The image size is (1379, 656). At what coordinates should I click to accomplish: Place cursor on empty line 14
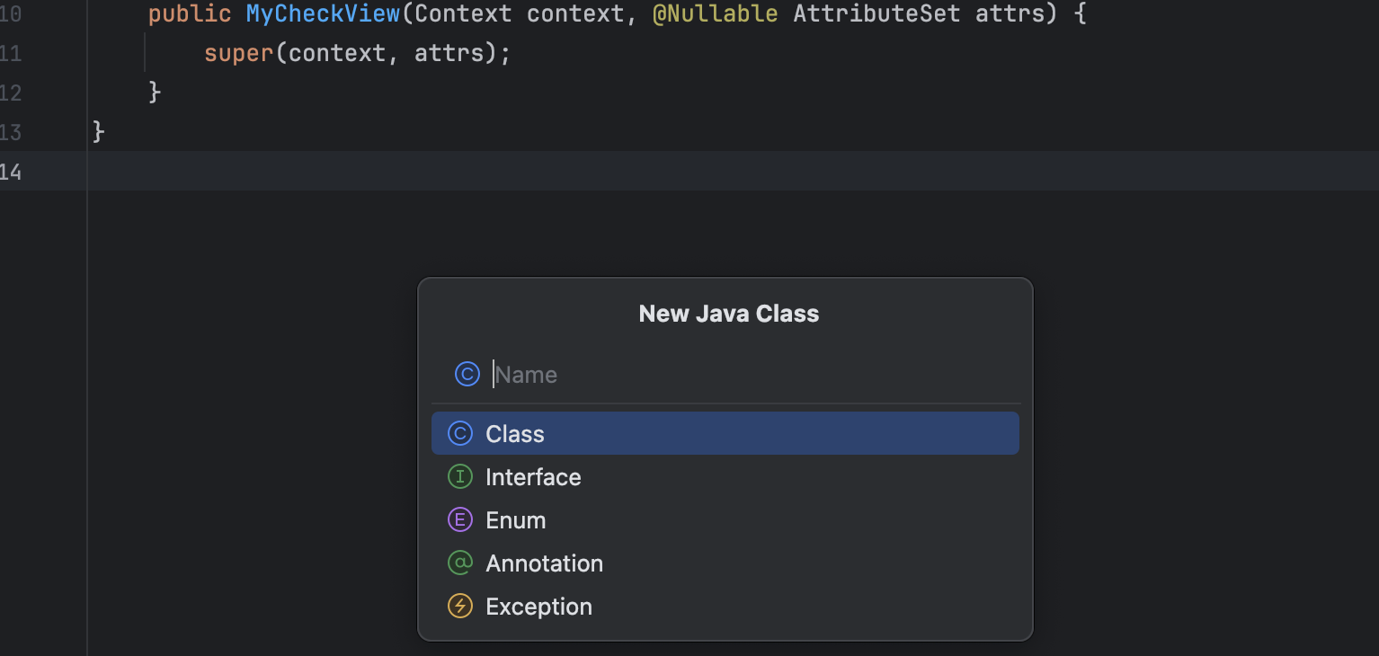[x=539, y=172]
